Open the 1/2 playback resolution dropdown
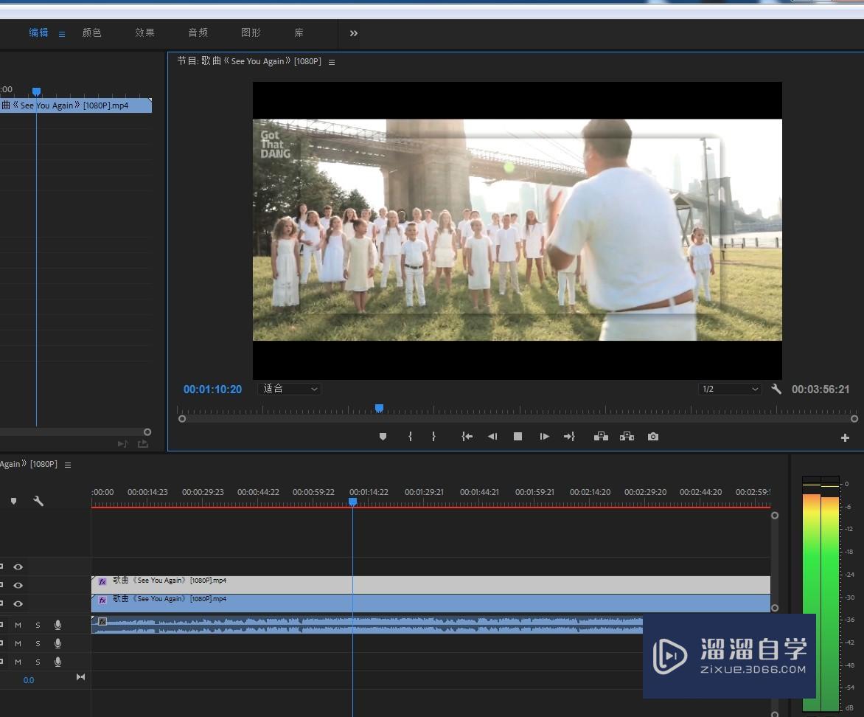The height and width of the screenshot is (717, 864). click(x=730, y=389)
